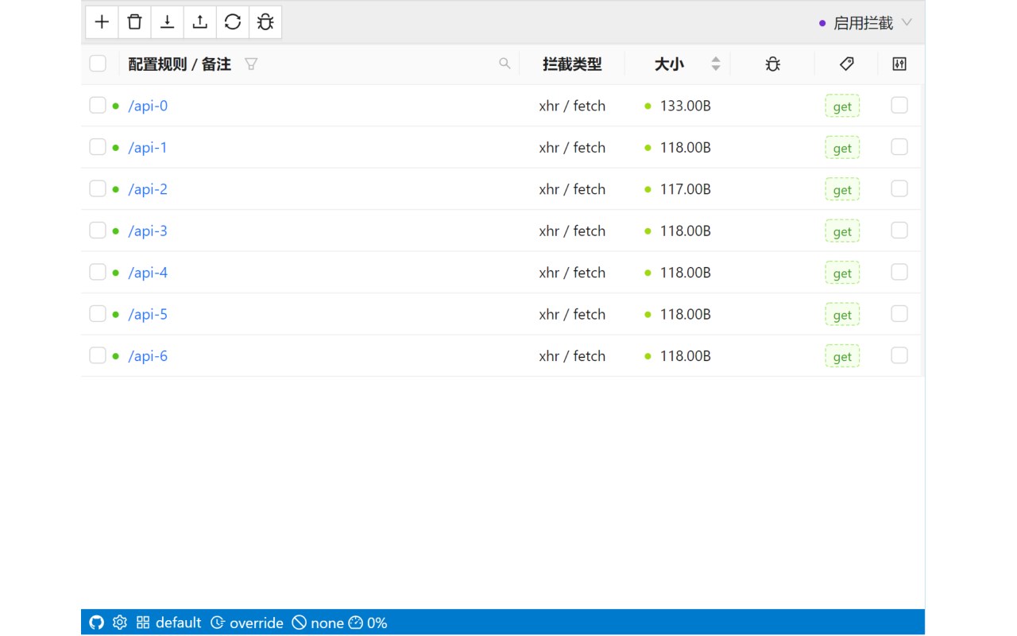
Task: Check the row checkbox for /api-0
Action: [x=98, y=105]
